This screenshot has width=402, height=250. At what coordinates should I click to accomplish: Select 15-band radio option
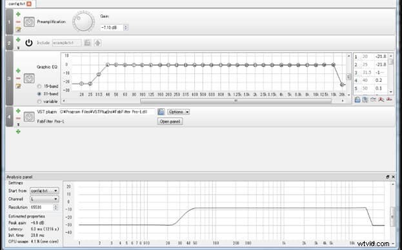tap(39, 86)
